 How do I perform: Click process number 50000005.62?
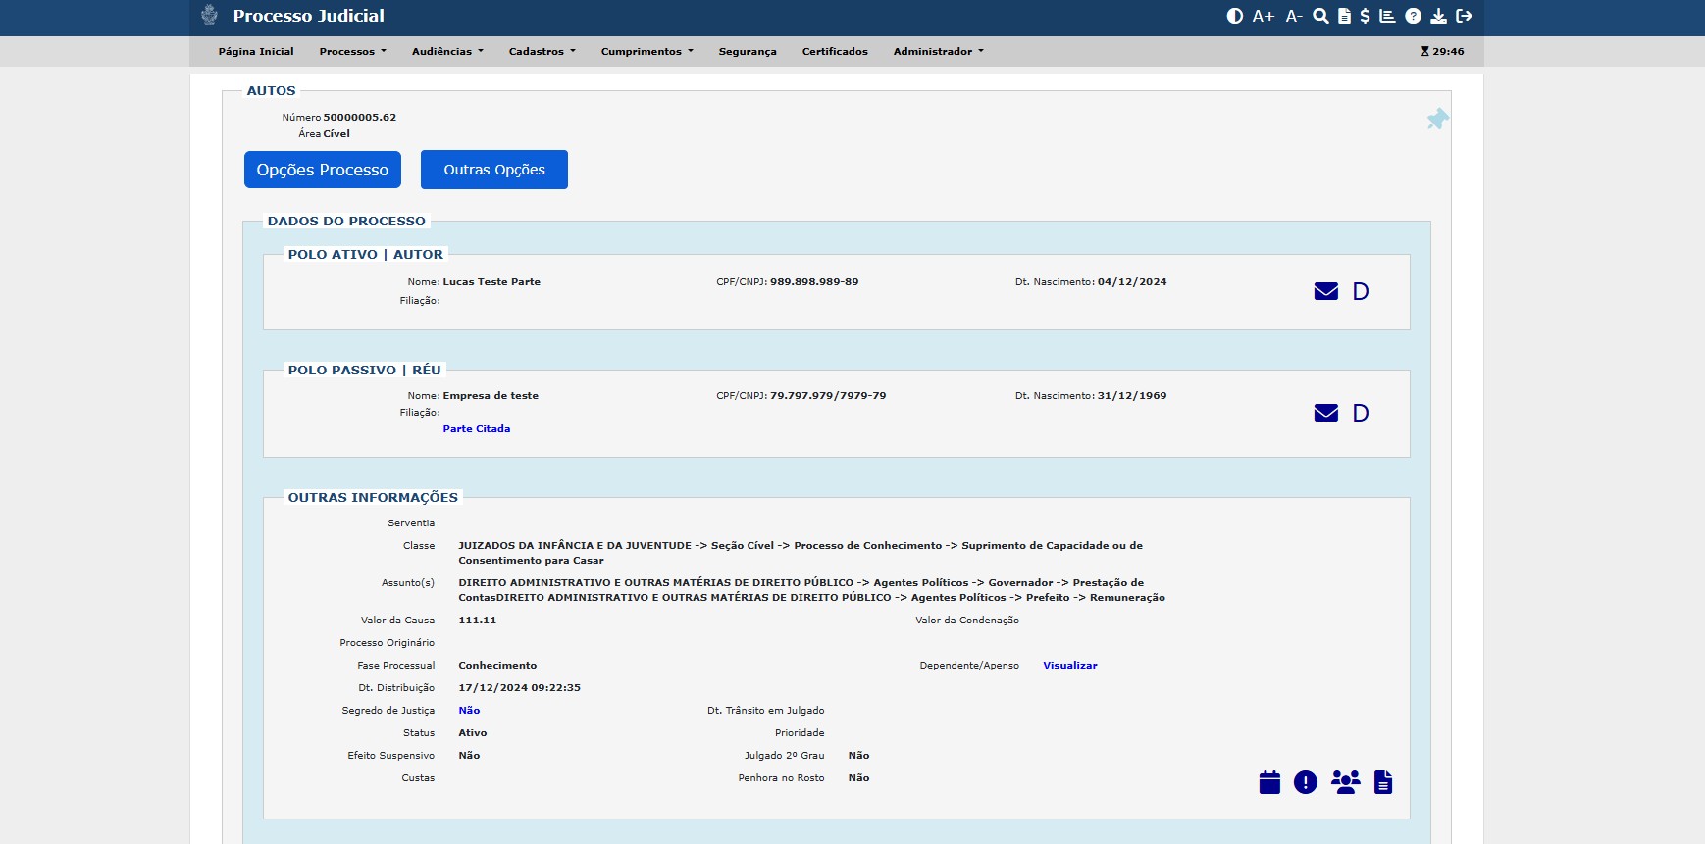click(360, 117)
